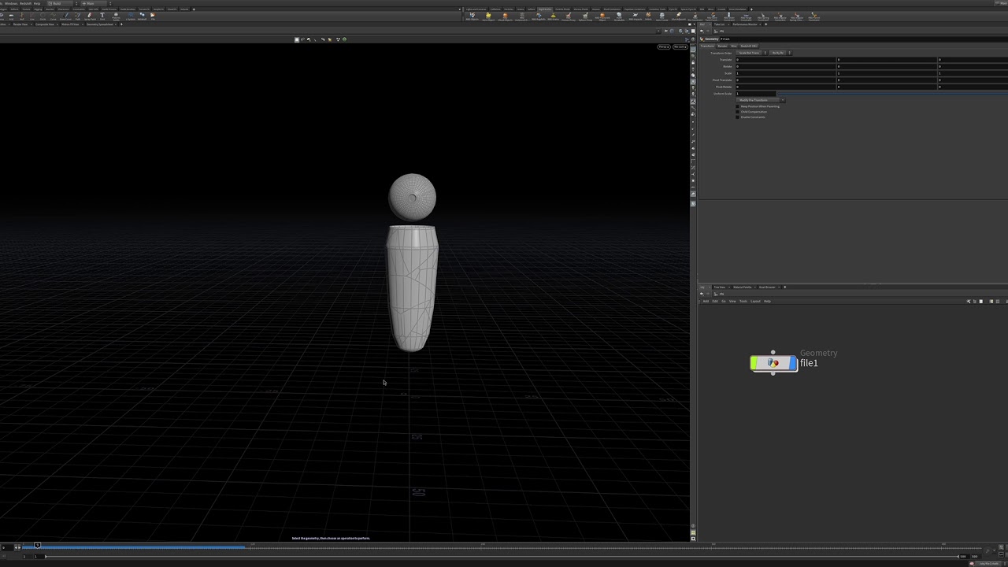Enable Keep Position When Parenting checkbox
The width and height of the screenshot is (1008, 567).
(738, 106)
